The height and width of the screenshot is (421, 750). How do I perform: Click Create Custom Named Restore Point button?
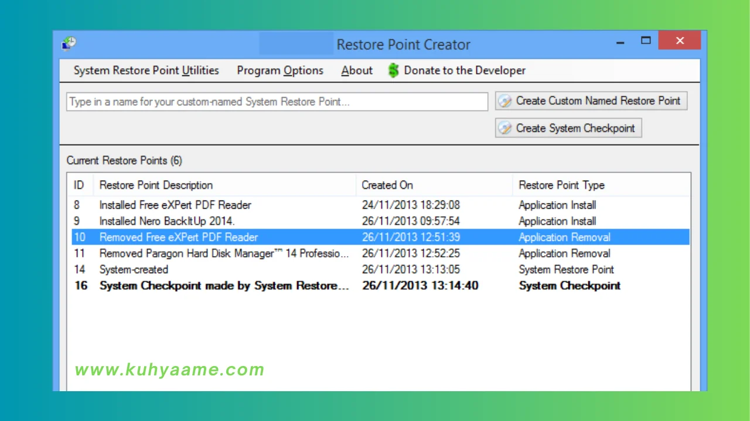[591, 101]
